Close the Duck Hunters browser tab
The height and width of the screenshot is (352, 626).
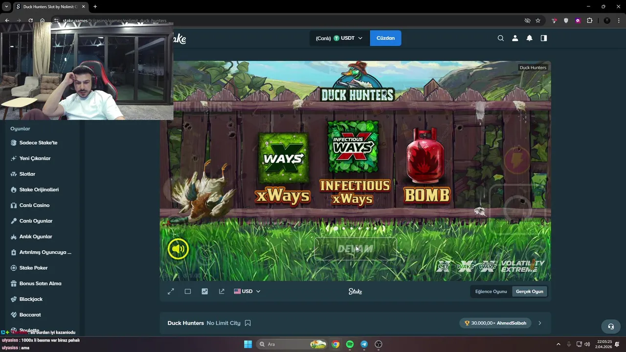[83, 7]
